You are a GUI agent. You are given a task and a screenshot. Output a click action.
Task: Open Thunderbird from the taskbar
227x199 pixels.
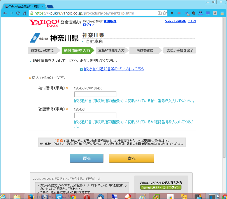pyautogui.click(x=101, y=197)
